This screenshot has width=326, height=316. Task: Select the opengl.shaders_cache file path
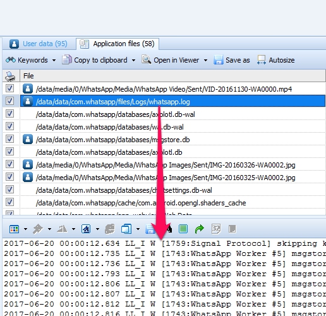141,203
